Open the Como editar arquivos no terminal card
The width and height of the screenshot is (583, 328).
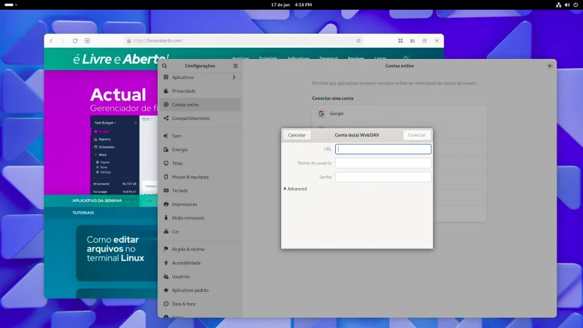[117, 253]
